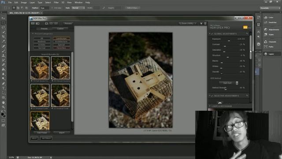
Task: Switch HDR Efex to single image view
Action: [46, 23]
